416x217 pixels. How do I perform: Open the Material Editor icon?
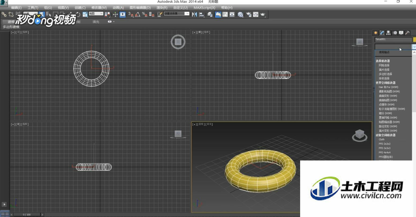pyautogui.click(x=241, y=14)
